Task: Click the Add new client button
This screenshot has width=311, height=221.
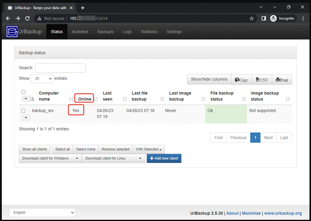Action: tap(164, 158)
